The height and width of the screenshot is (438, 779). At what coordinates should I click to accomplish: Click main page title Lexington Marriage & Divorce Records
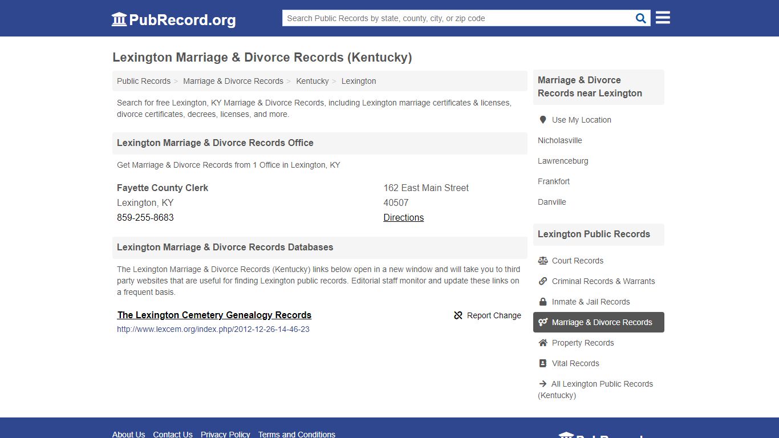click(262, 57)
